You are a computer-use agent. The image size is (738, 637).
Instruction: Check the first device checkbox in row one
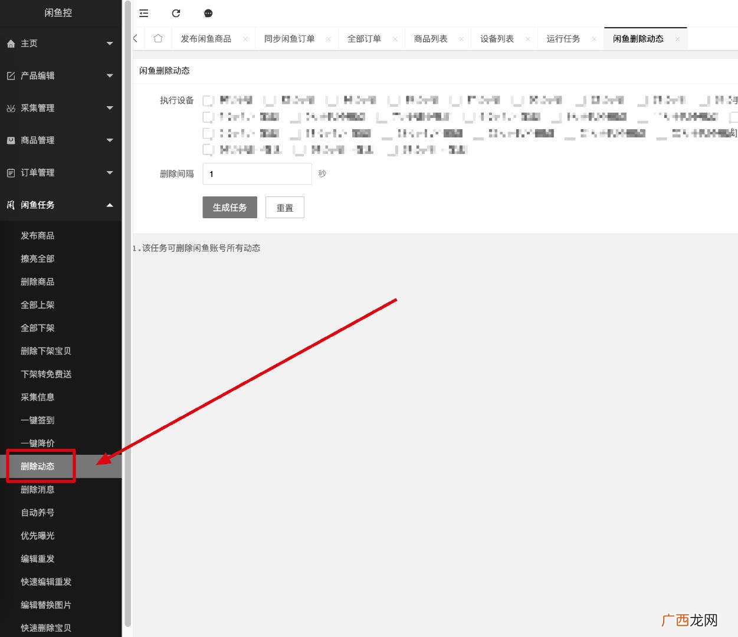pyautogui.click(x=208, y=101)
